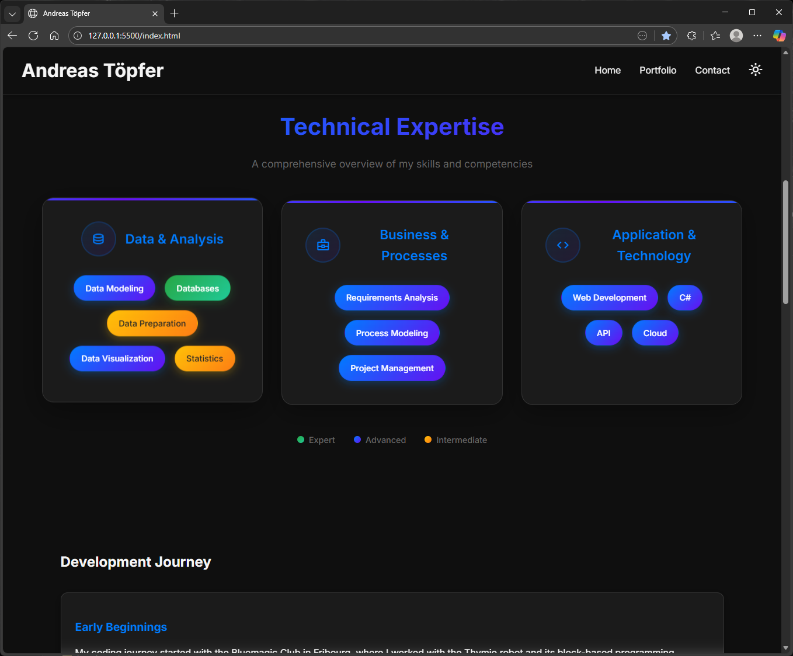
Task: Open the Portfolio nav link
Action: click(658, 70)
